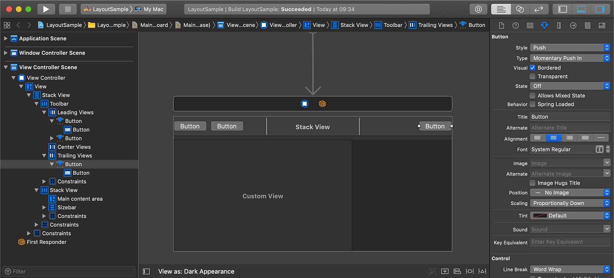Toggle the Debug area visibility
Screen dimensions: 614x278
click(x=581, y=9)
